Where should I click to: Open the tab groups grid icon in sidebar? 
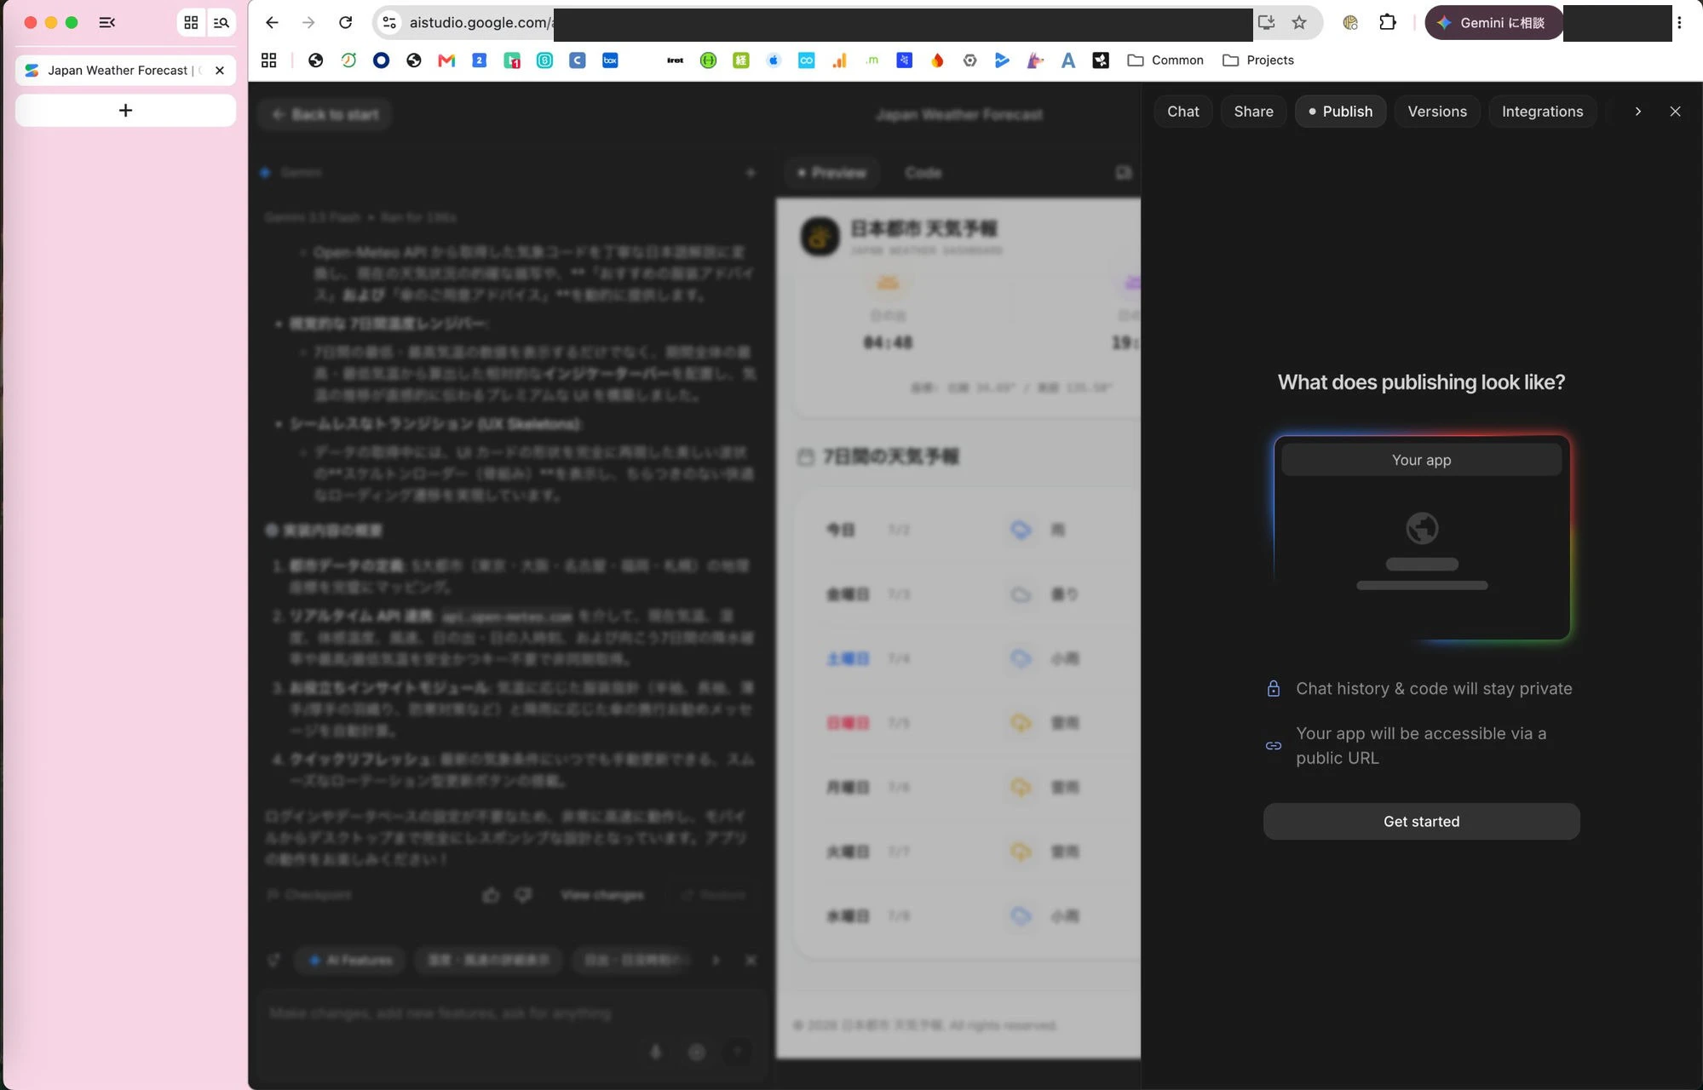click(191, 23)
